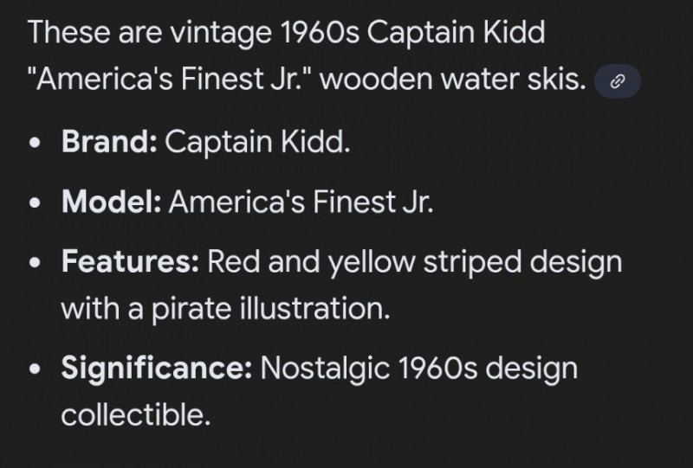Screen dimensions: 693x468
Task: Click the bullet dot before Model
Action: tap(36, 205)
